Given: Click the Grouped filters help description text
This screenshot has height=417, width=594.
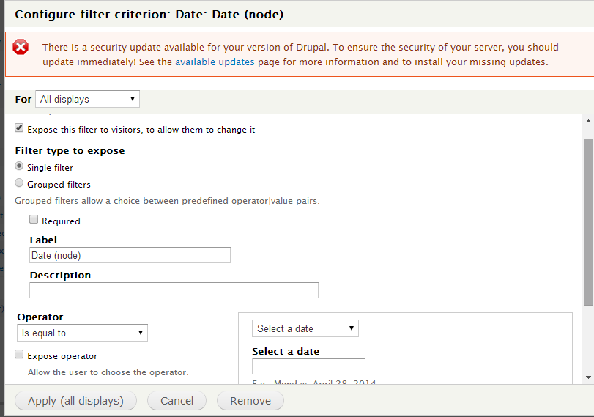Looking at the screenshot, I should click(167, 201).
